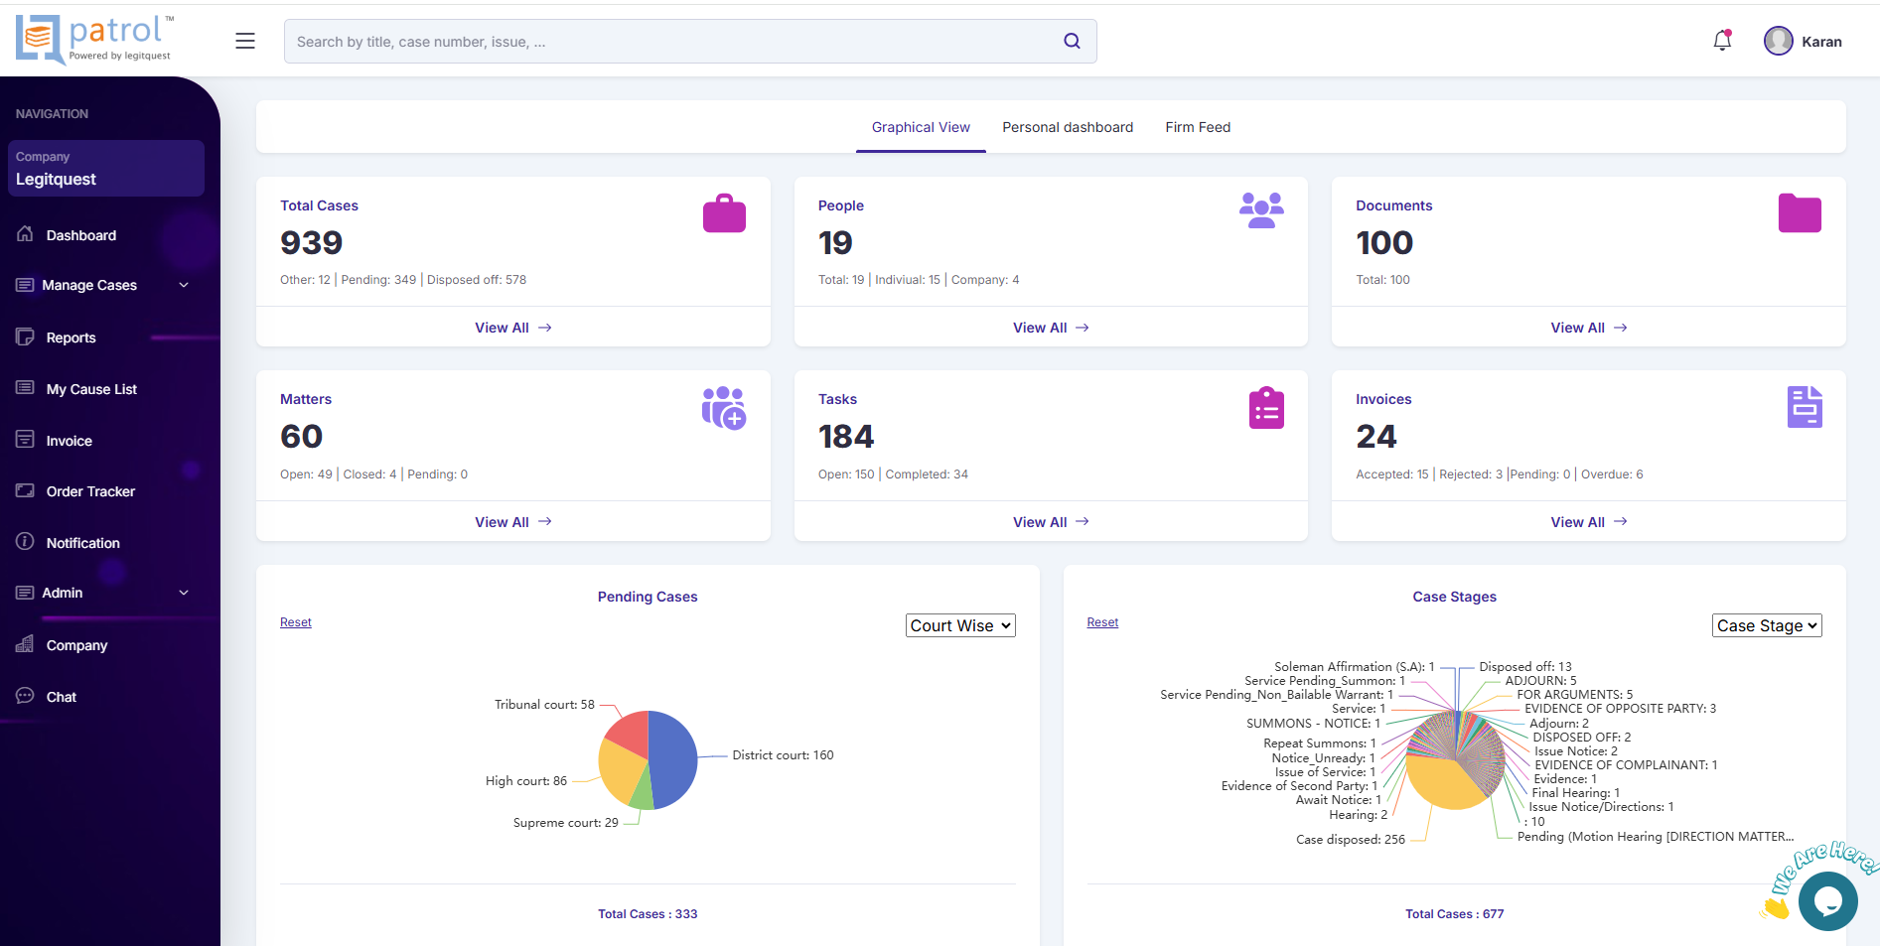The width and height of the screenshot is (1880, 946).
Task: View all People records
Action: (1050, 328)
